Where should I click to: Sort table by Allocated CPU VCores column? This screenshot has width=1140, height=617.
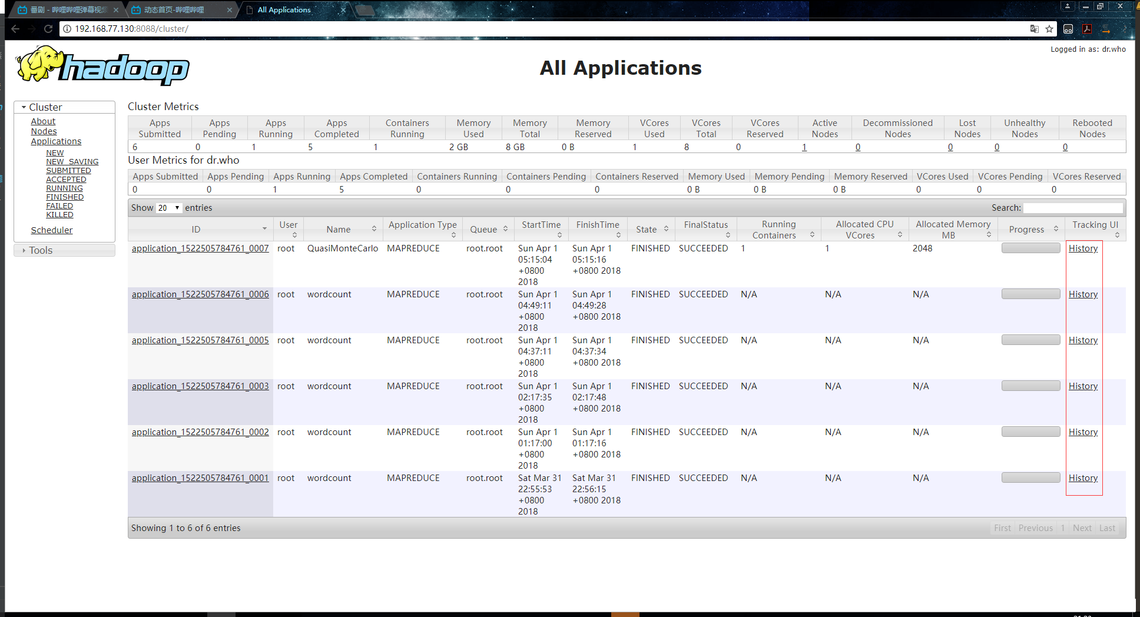coord(900,234)
